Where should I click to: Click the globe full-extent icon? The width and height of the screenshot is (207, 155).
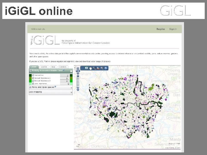pyautogui.click(x=106, y=68)
